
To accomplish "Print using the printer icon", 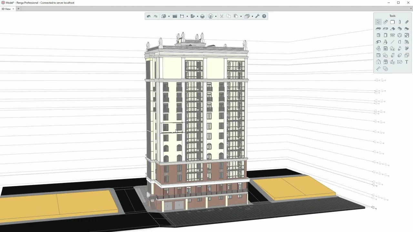I will (202, 16).
